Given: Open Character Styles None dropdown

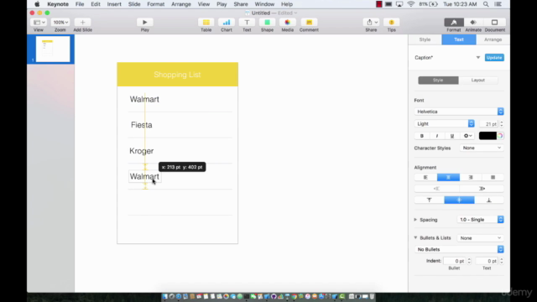Looking at the screenshot, I should [482, 148].
